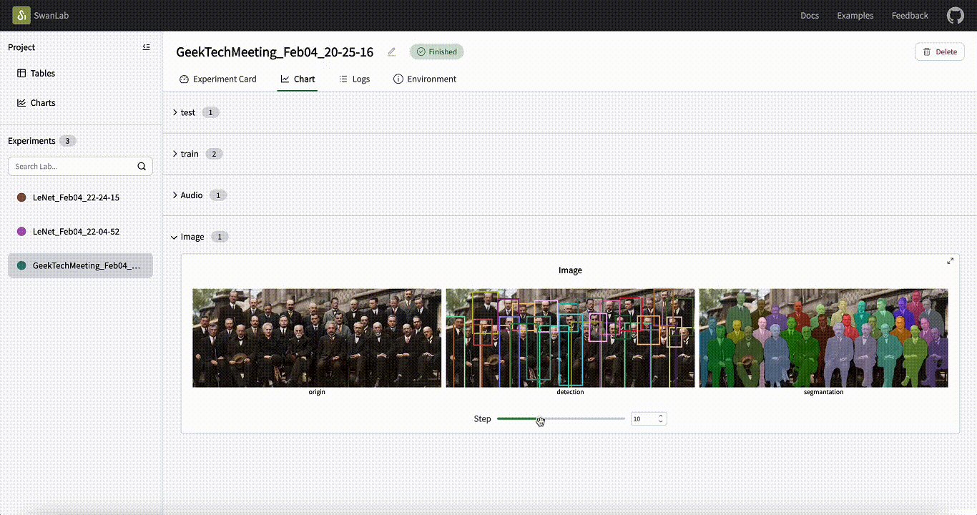Select the GeekTechMeeting experiment in sidebar
The height and width of the screenshot is (515, 977).
[x=81, y=265]
